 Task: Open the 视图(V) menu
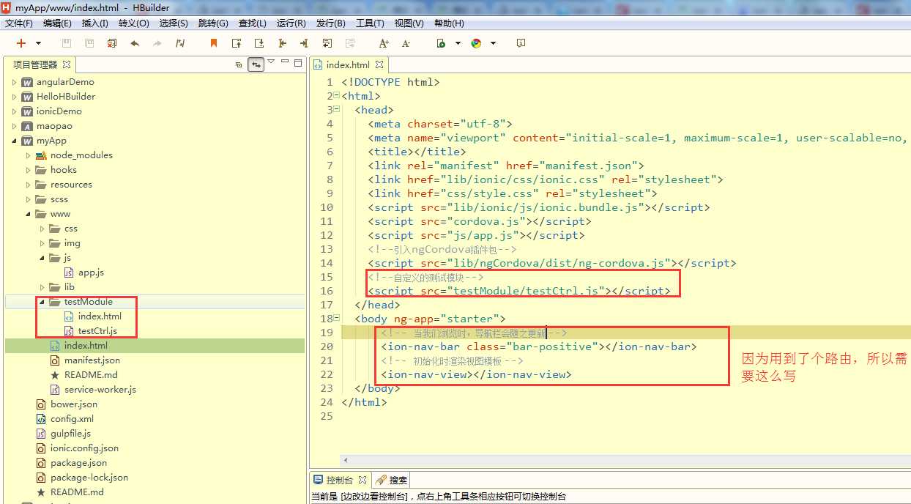point(409,23)
